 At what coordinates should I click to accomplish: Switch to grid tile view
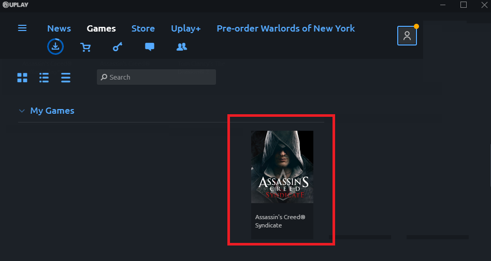pyautogui.click(x=22, y=78)
